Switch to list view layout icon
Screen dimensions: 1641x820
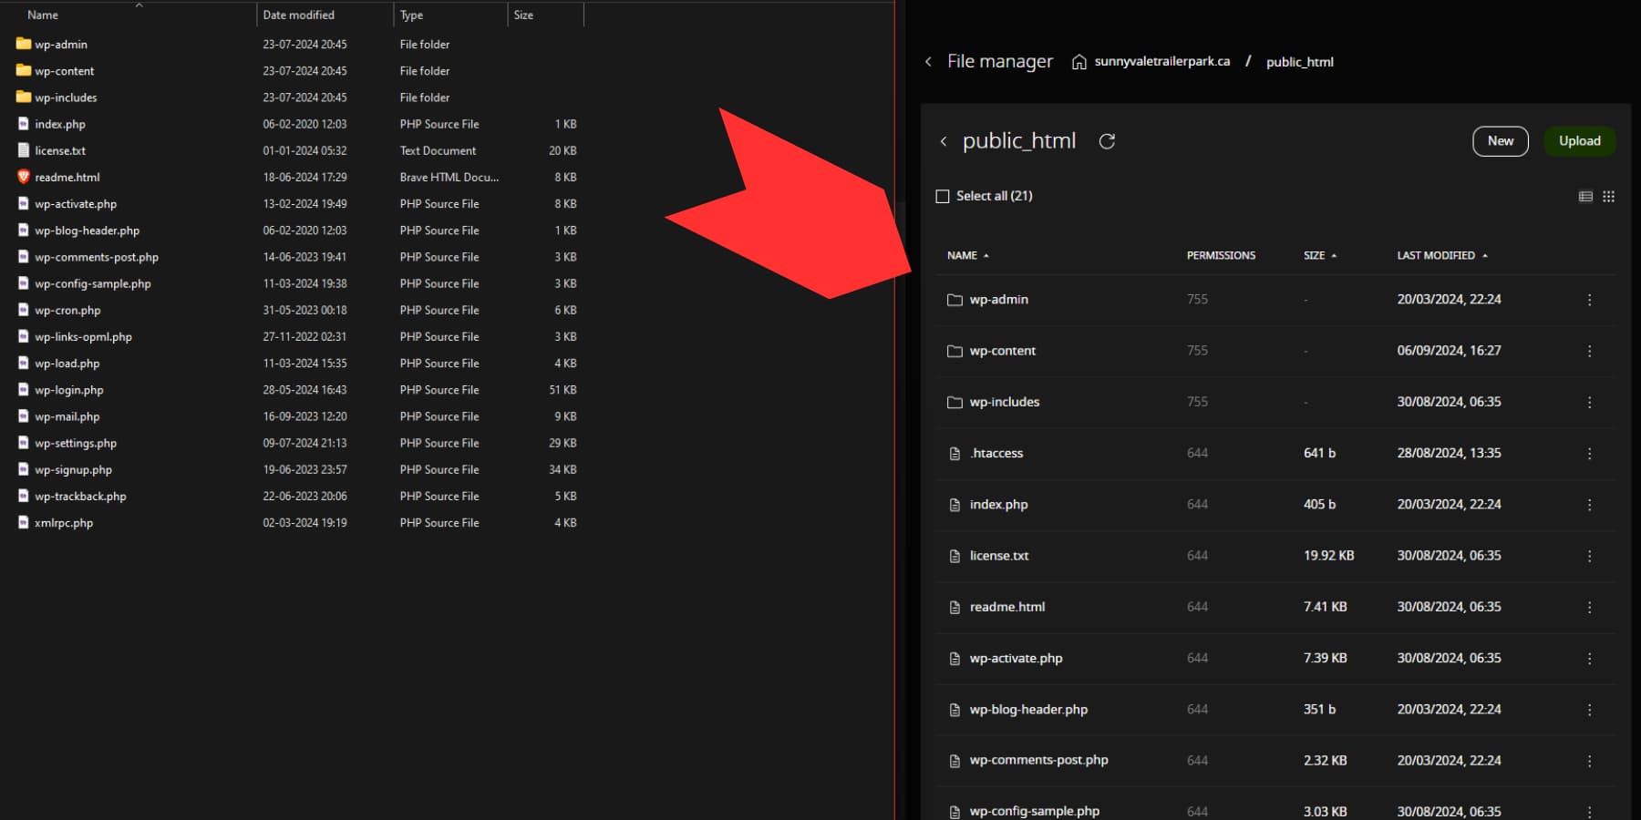(x=1585, y=197)
